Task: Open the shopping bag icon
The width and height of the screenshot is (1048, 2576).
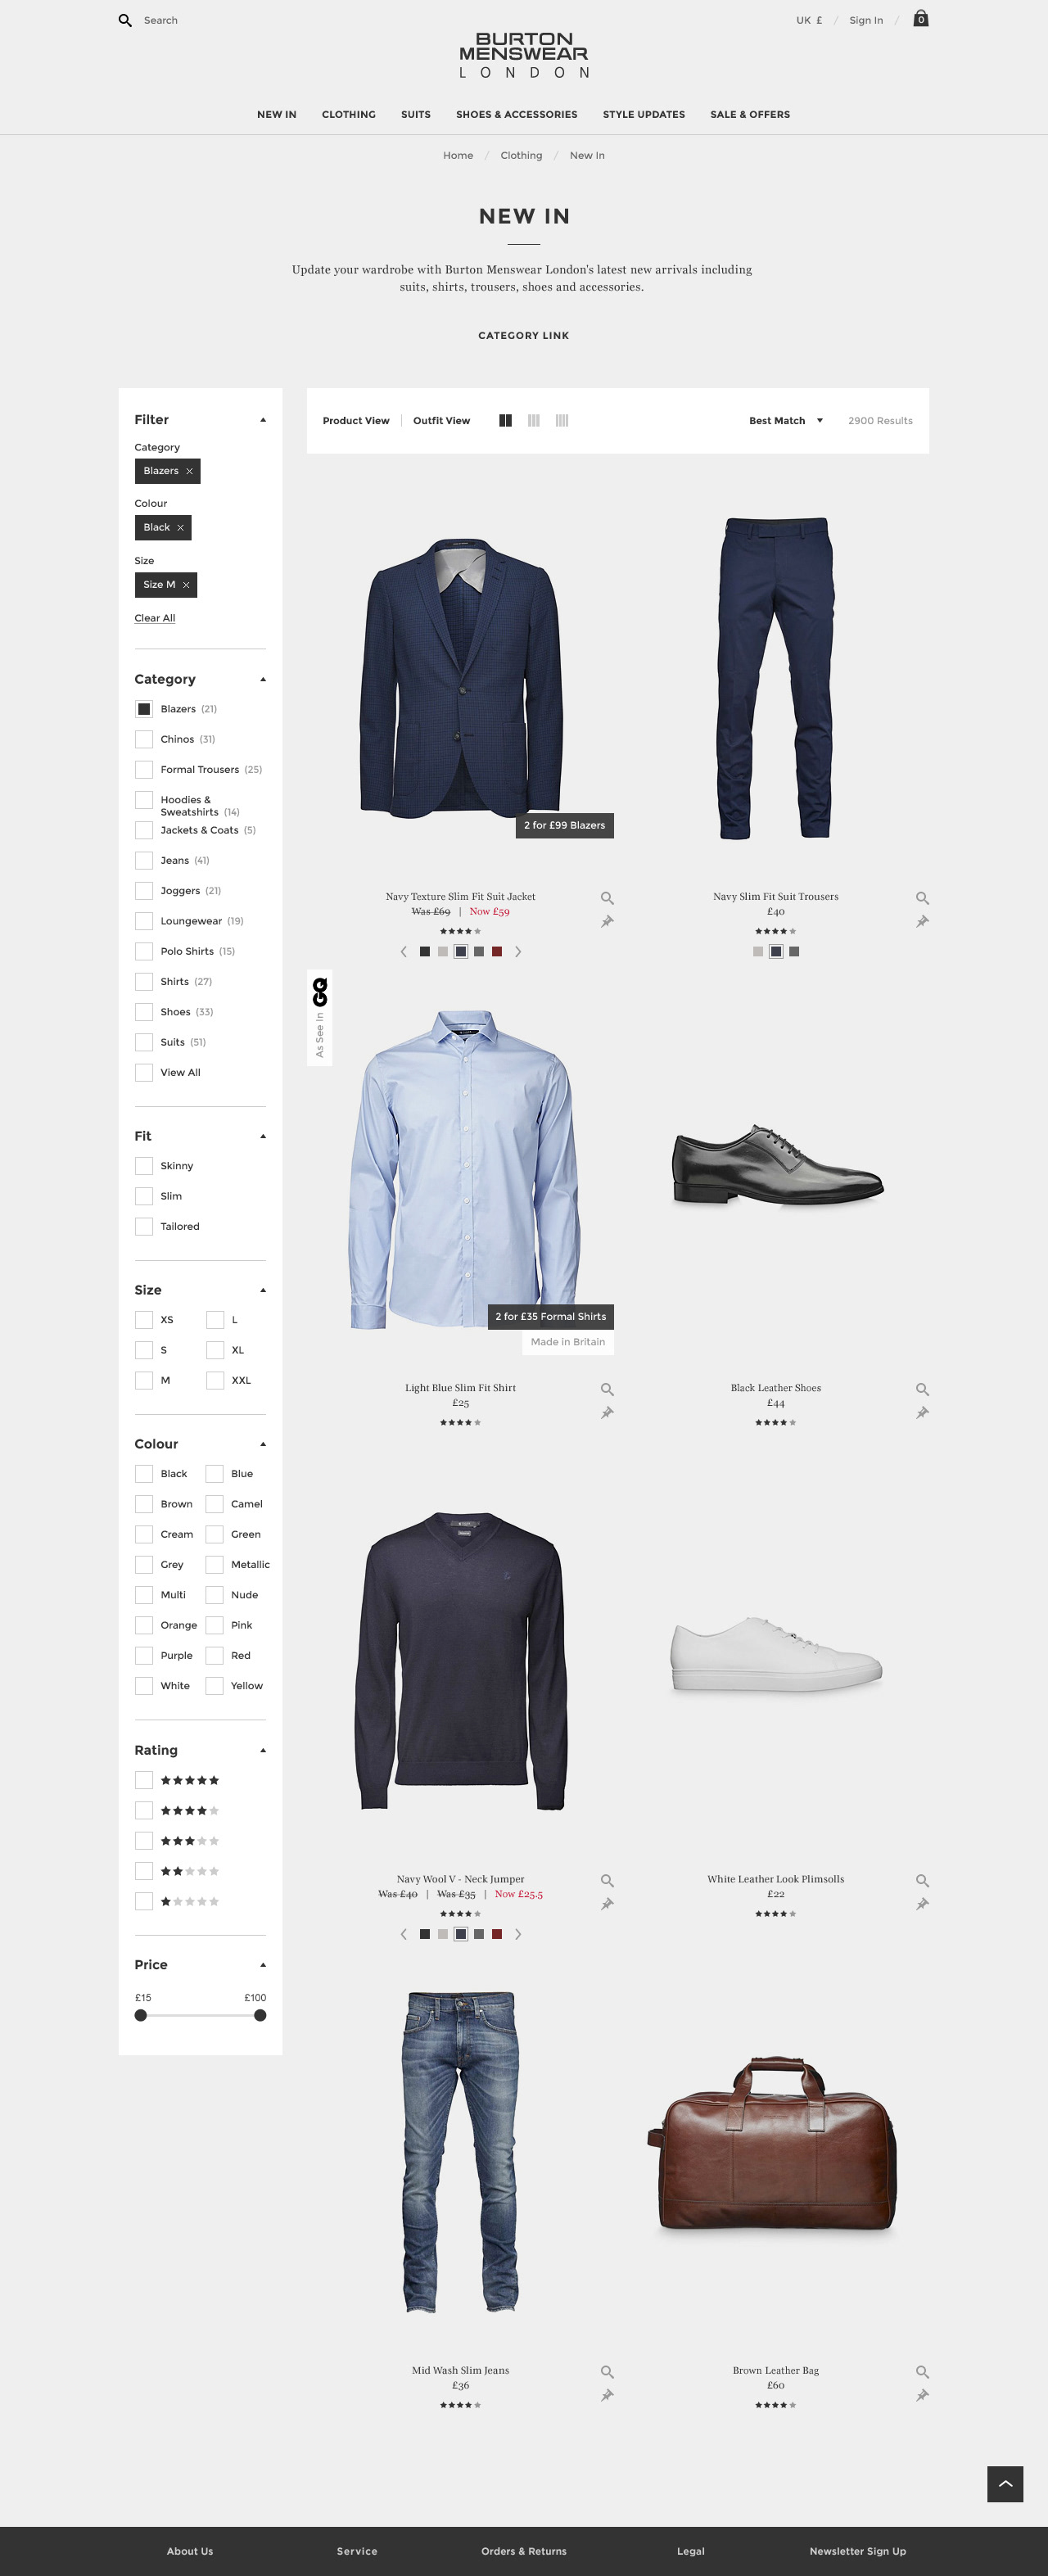Action: (x=921, y=18)
